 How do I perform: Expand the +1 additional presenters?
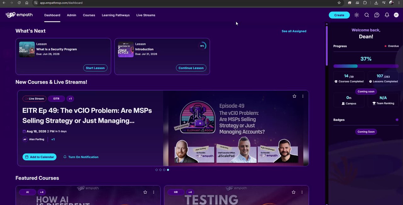tap(53, 139)
